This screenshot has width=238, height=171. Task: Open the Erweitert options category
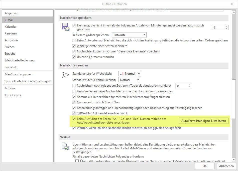(28, 67)
